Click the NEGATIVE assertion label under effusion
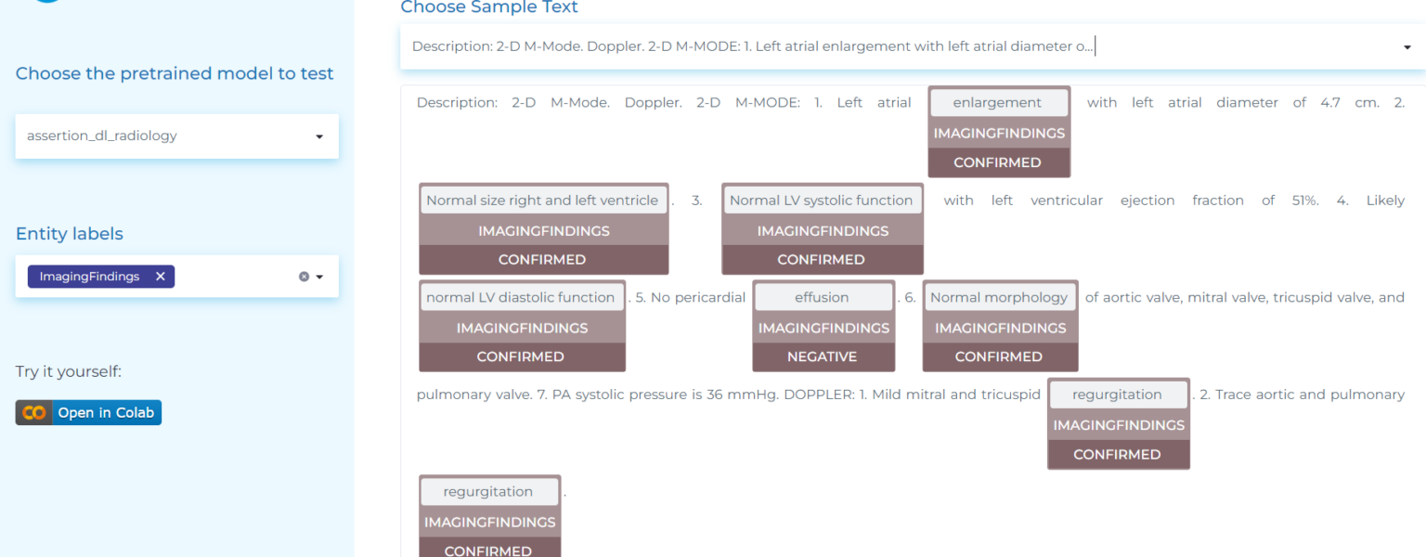1426x557 pixels. tap(822, 356)
